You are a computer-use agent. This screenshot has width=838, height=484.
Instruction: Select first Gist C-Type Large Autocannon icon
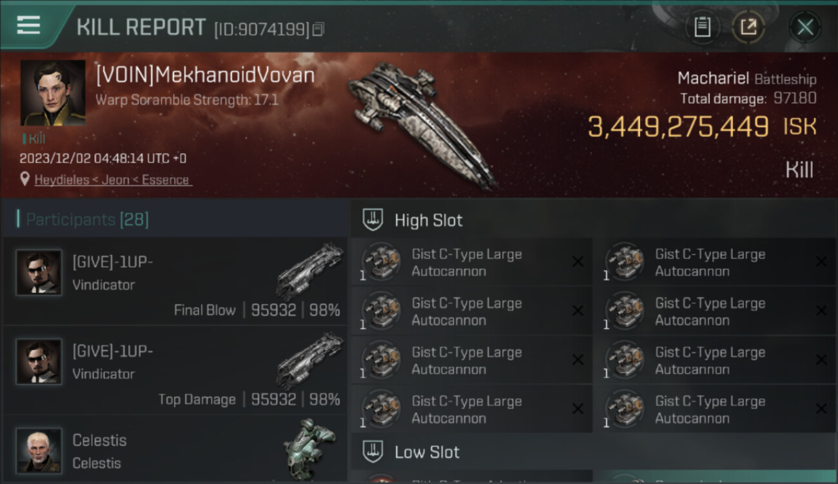pos(380,262)
